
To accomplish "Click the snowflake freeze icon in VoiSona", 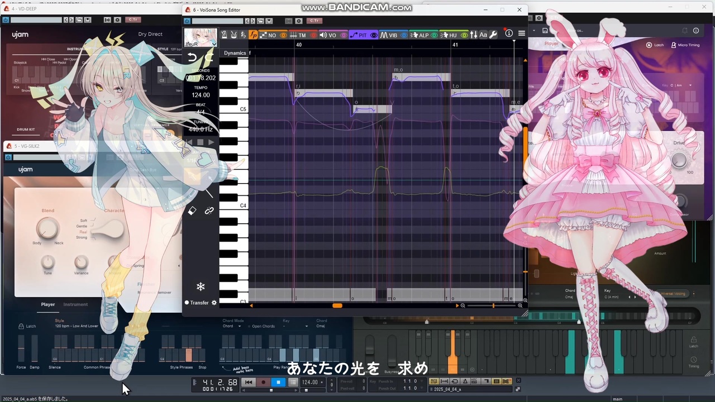I will click(x=201, y=286).
